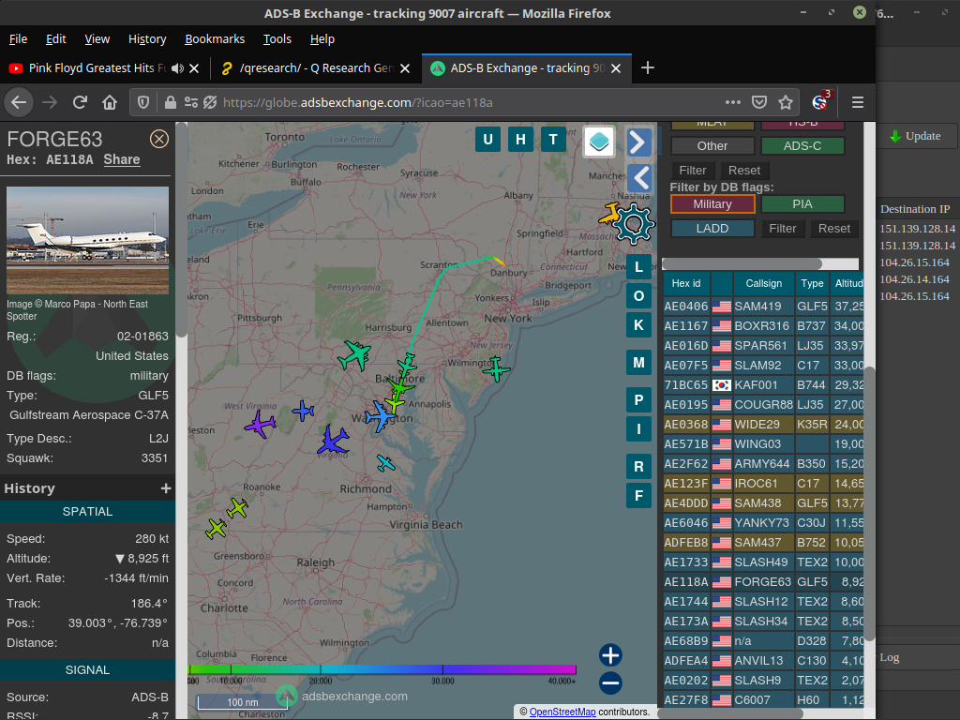
Task: Open the OpenStreetMap contributors link
Action: pyautogui.click(x=562, y=712)
